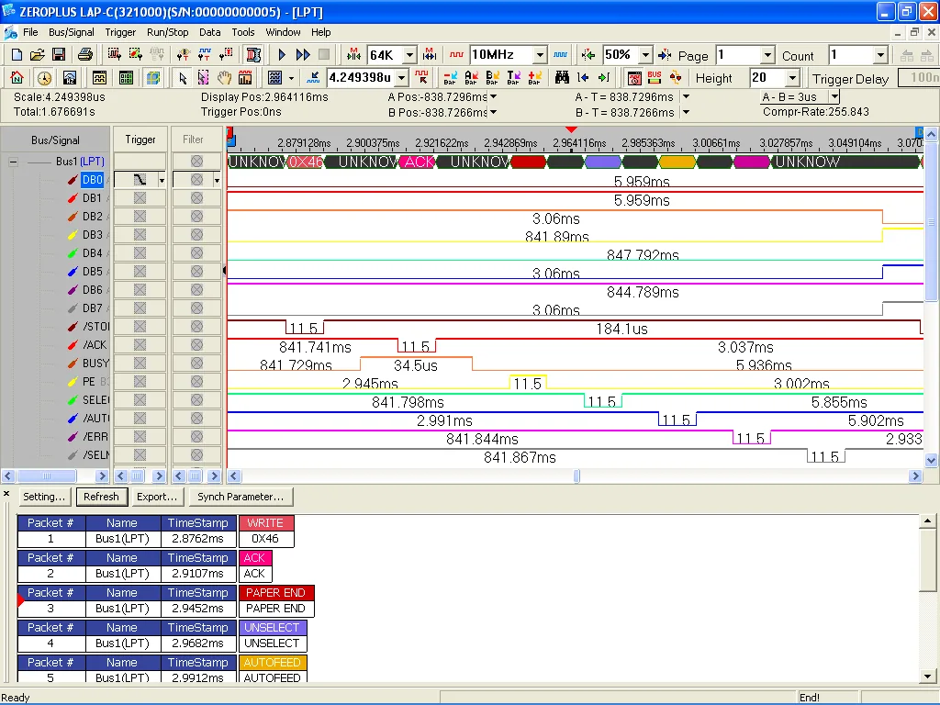Toggle the DB1 trigger condition box
Viewport: 940px width, 705px height.
coord(140,198)
